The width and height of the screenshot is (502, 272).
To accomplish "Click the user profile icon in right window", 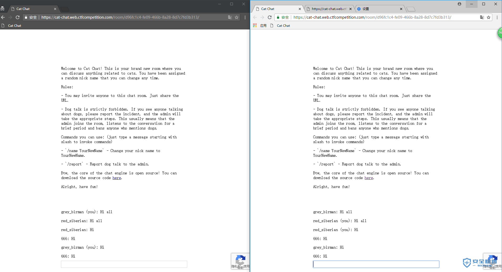I will 459,4.
